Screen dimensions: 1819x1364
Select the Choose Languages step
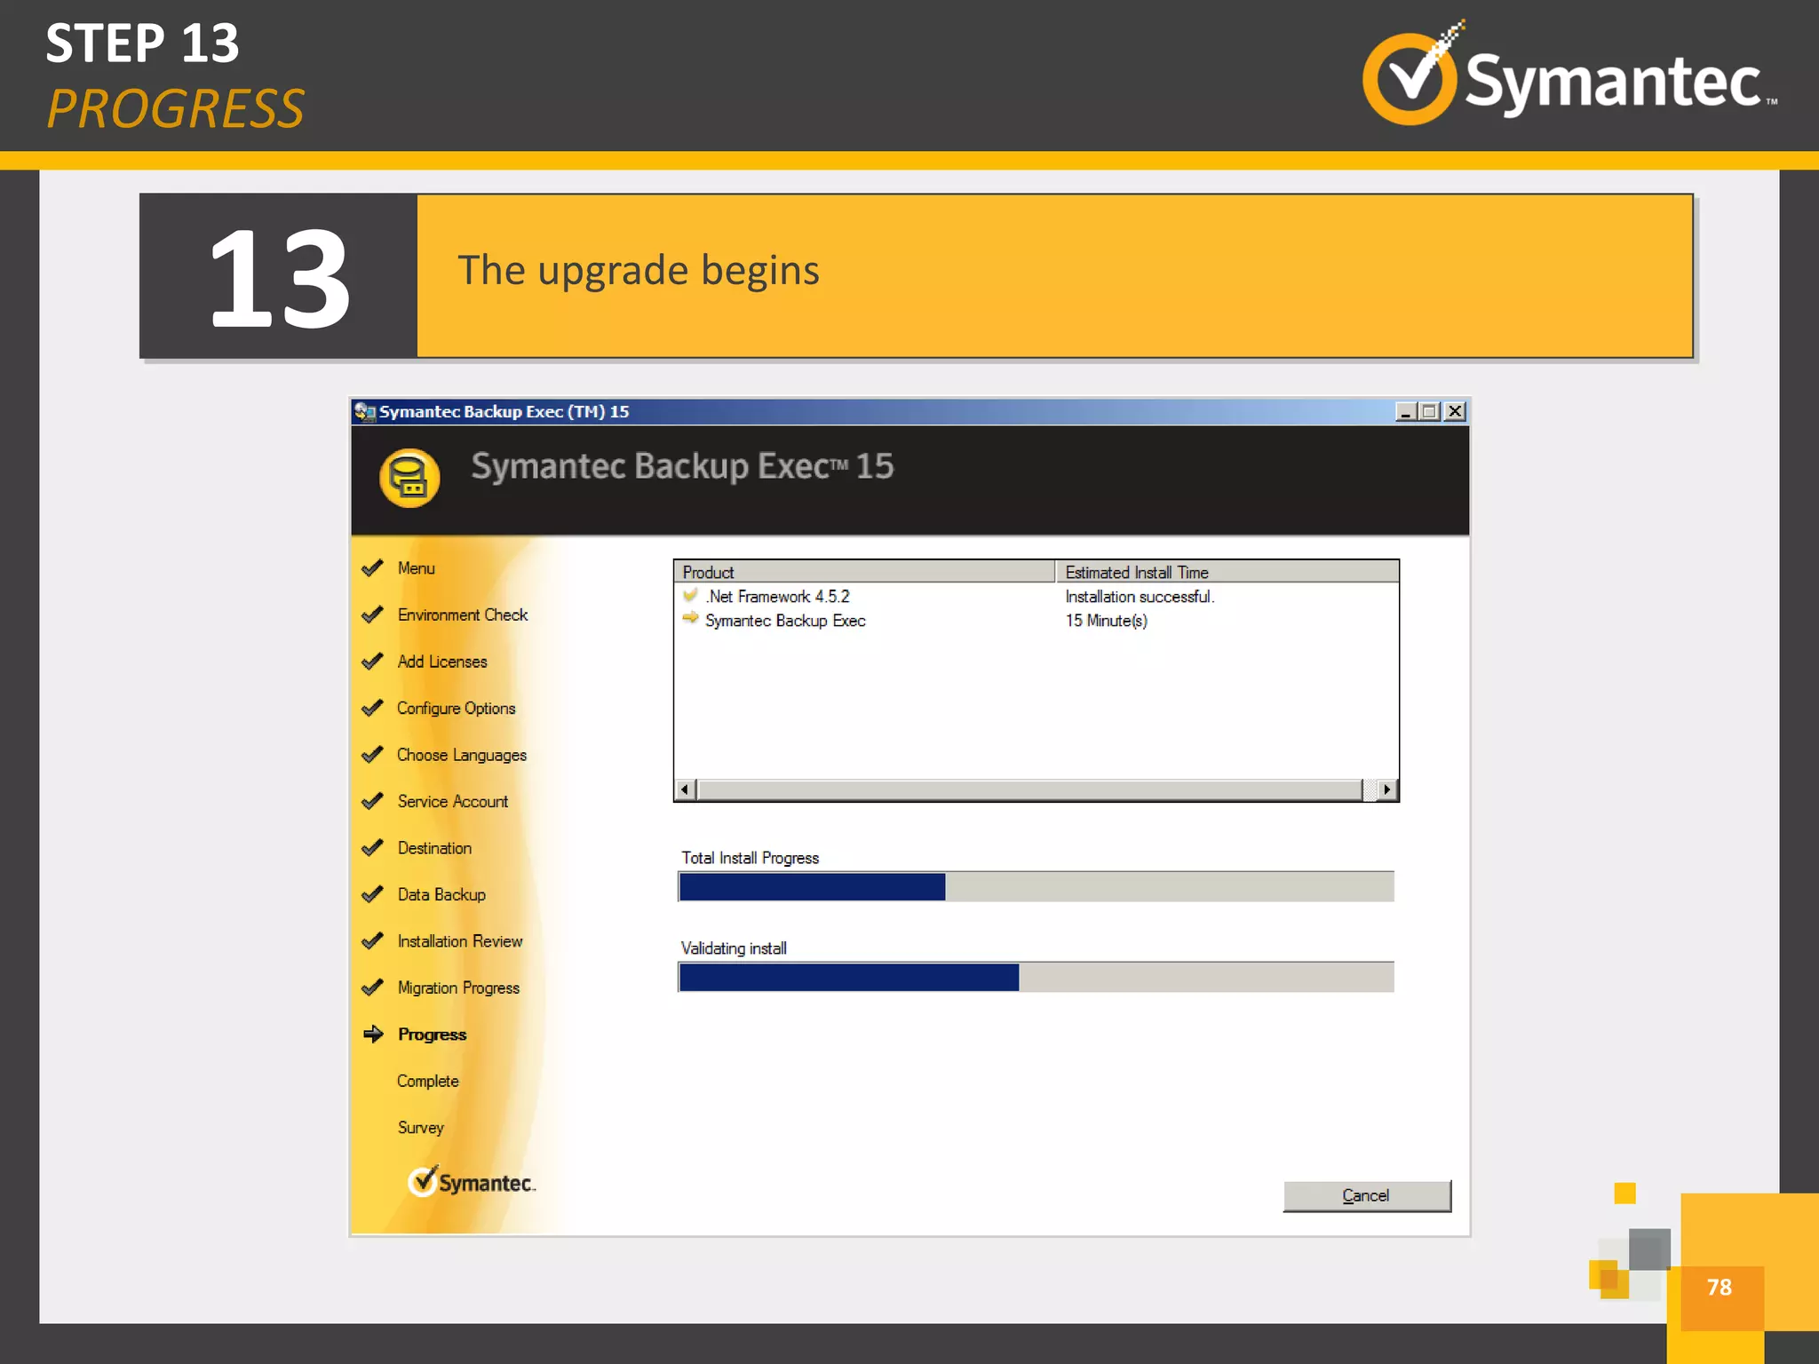pos(462,755)
